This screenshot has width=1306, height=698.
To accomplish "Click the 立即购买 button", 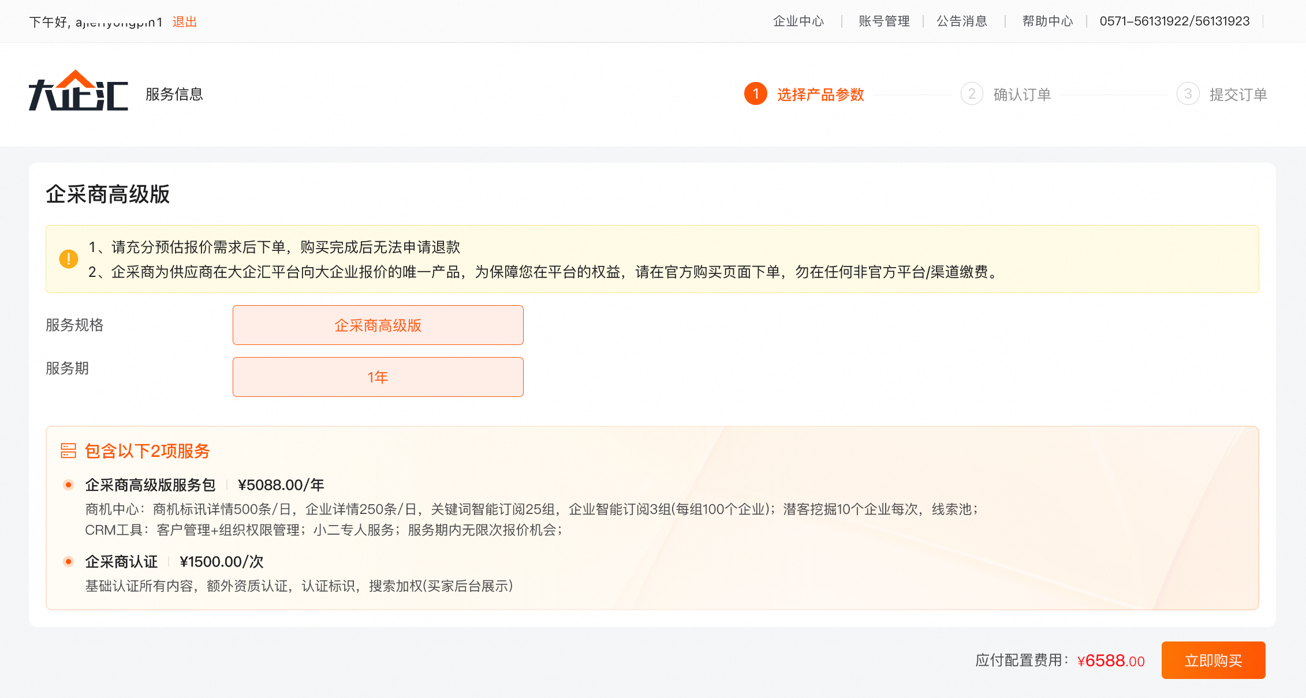I will [1213, 660].
